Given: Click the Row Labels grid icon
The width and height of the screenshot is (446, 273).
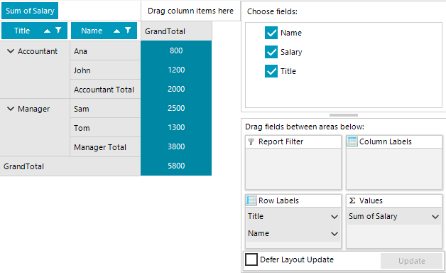Looking at the screenshot, I should pyautogui.click(x=251, y=200).
